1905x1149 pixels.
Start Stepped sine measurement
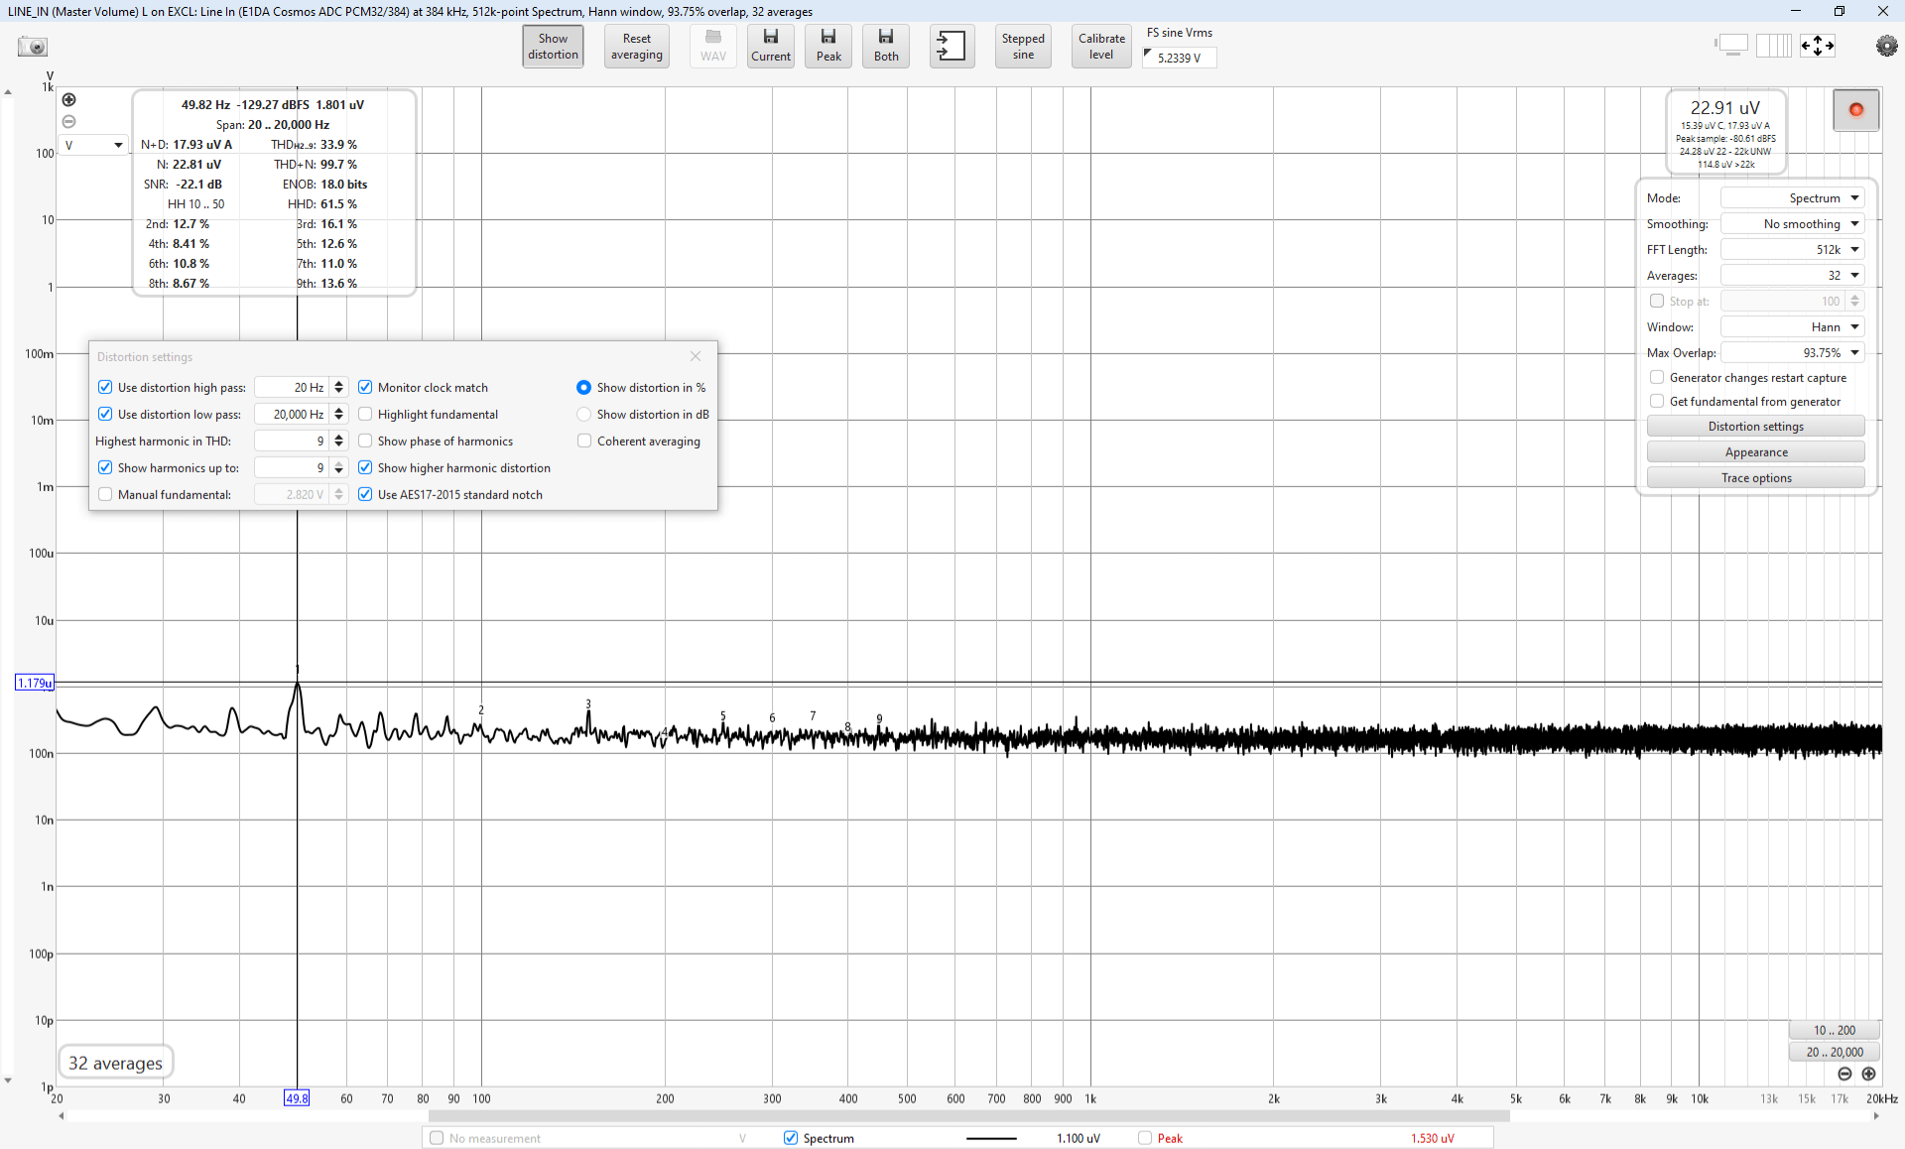(1023, 47)
